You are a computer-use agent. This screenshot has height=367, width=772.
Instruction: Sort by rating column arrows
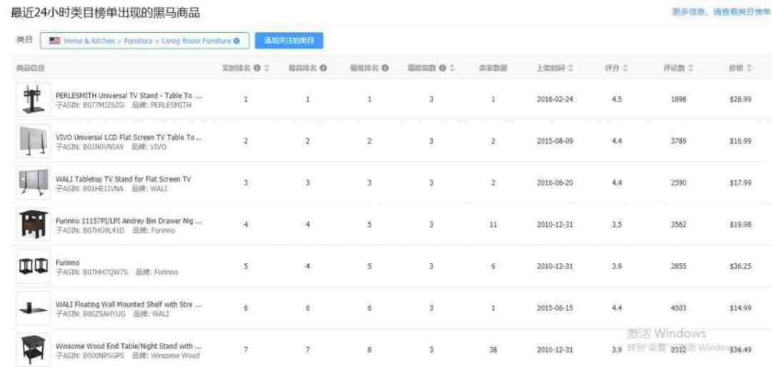[625, 68]
